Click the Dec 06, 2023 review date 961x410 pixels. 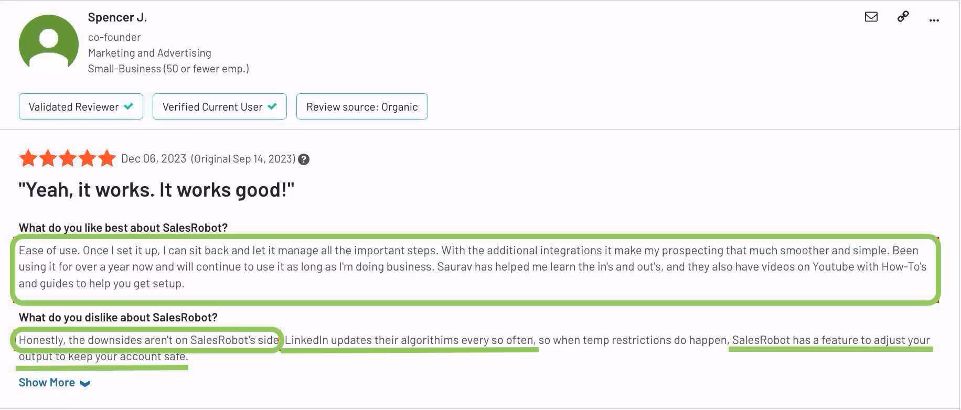click(153, 158)
